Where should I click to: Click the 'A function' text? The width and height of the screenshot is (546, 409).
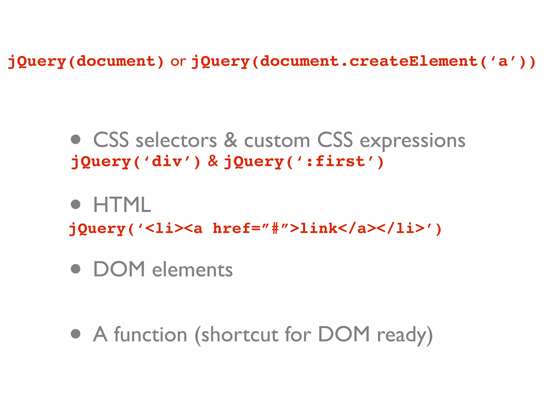pos(140,335)
